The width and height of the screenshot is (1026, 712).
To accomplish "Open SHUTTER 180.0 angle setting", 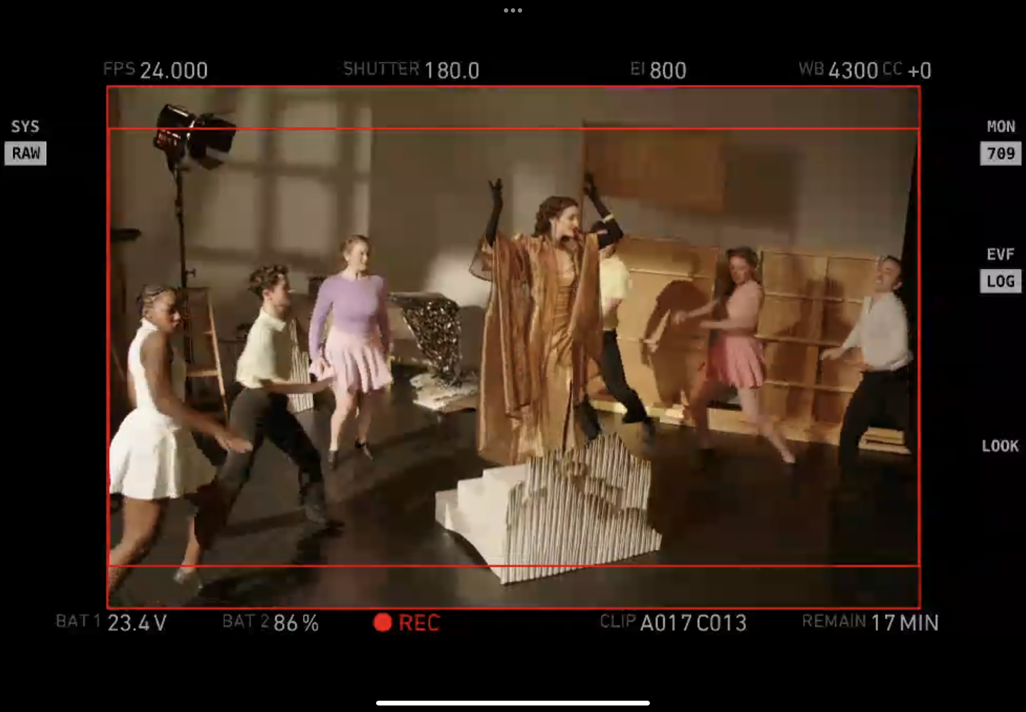I will pyautogui.click(x=411, y=70).
